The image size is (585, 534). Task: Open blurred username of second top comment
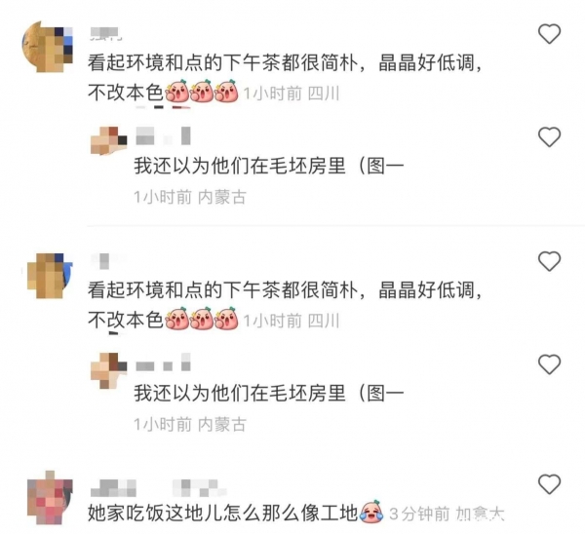point(104,261)
